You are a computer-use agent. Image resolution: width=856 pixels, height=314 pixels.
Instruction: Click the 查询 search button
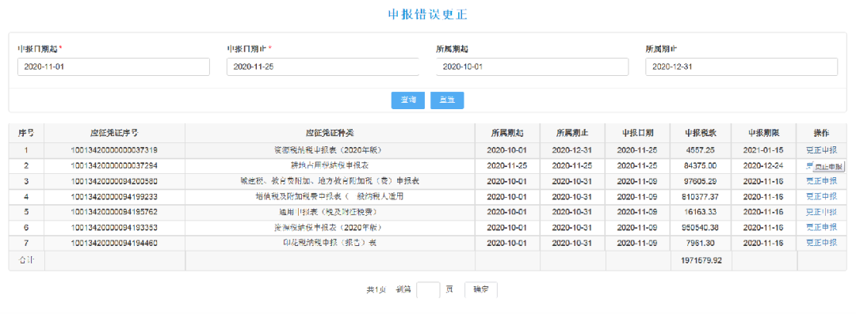tap(408, 100)
